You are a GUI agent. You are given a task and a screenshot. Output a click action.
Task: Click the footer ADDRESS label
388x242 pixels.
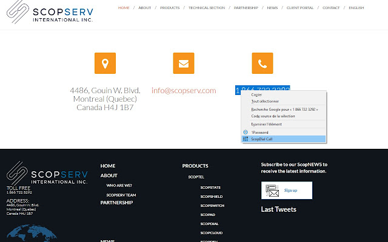tap(18, 201)
